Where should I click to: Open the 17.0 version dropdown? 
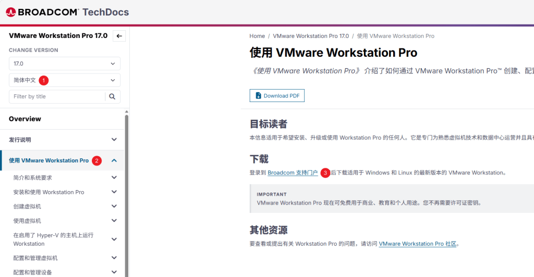(65, 64)
